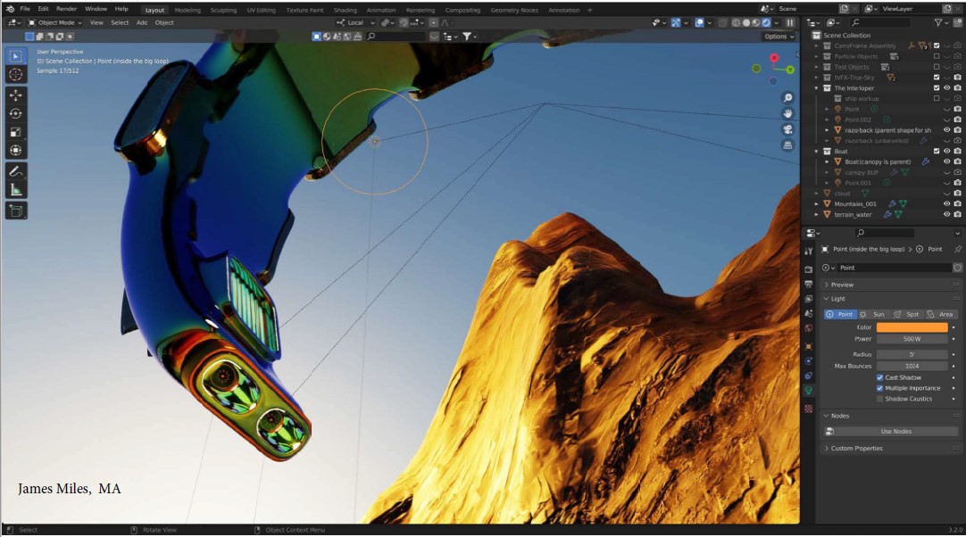The image size is (966, 537).
Task: Click the viewport zoom magnifier icon
Action: (x=788, y=98)
